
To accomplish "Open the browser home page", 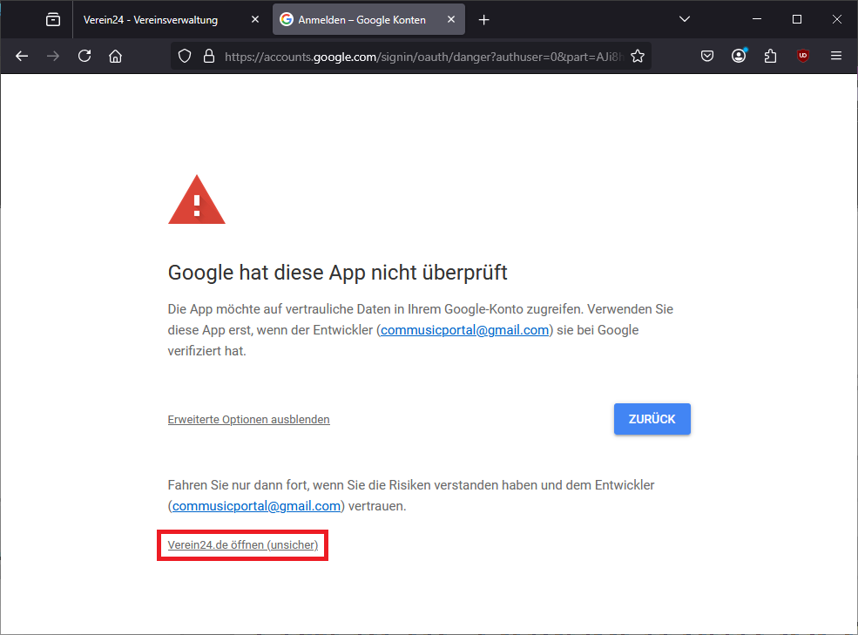I will (x=116, y=56).
